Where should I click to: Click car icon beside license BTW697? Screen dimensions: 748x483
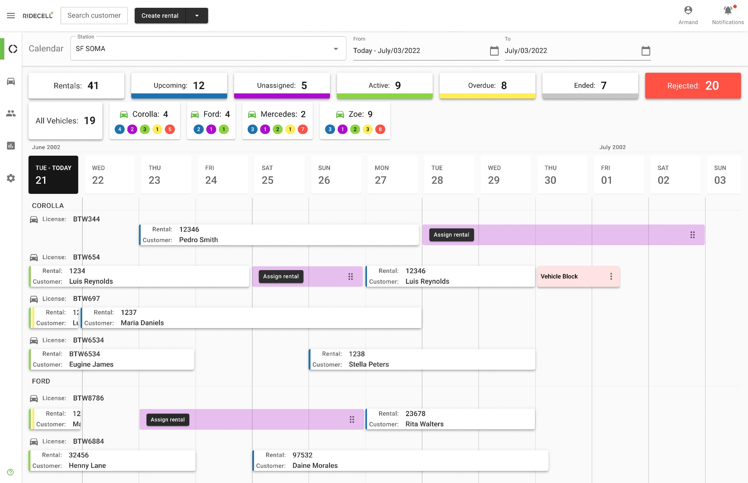tap(34, 299)
